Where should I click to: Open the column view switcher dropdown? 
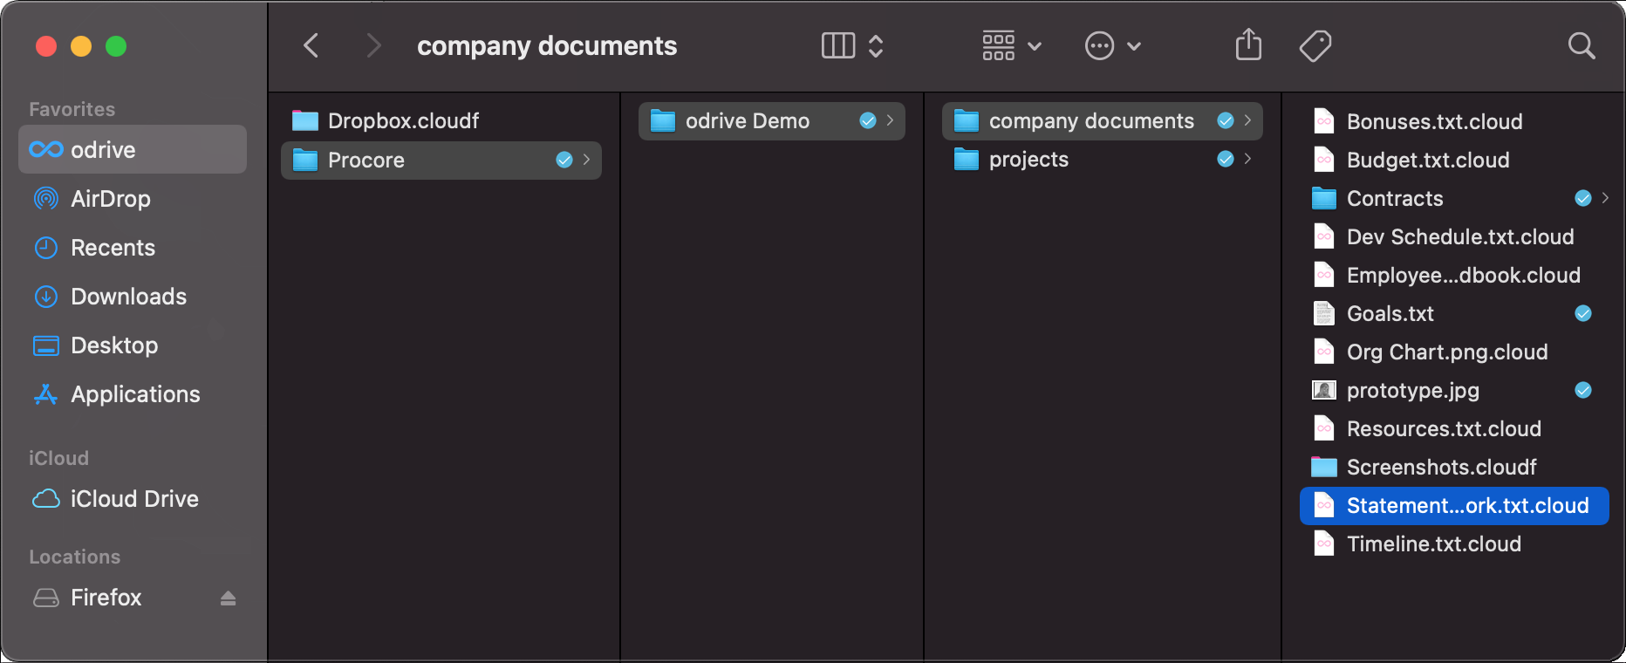852,45
